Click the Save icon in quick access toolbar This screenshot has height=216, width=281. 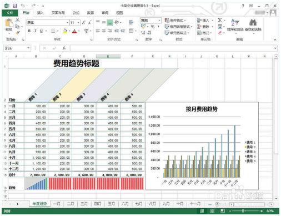coord(14,6)
